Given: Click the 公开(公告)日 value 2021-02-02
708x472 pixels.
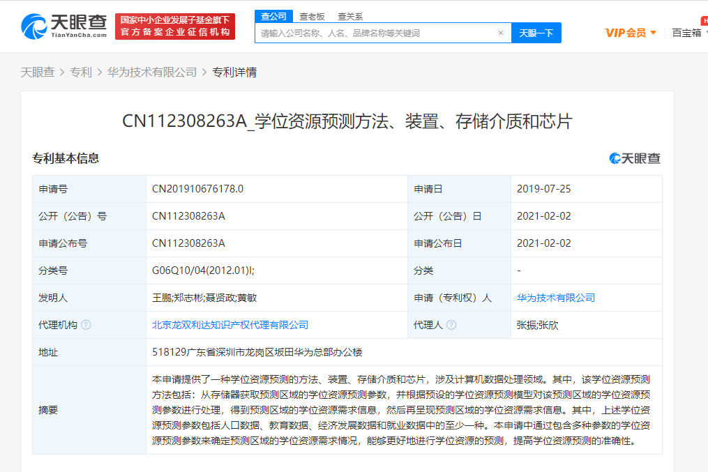Looking at the screenshot, I should point(544,216).
